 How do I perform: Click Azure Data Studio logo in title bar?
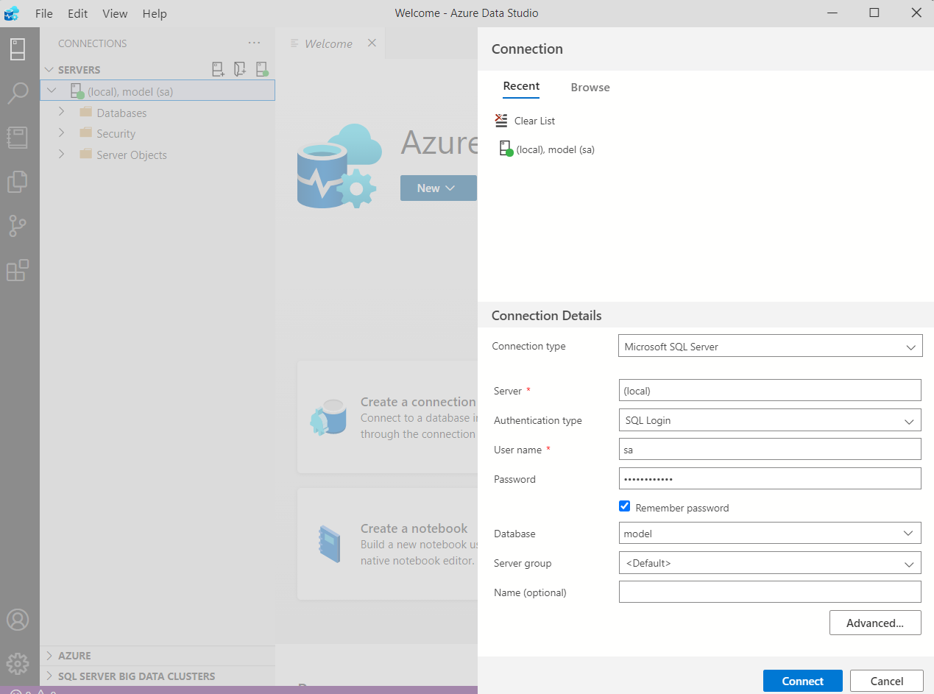[13, 13]
